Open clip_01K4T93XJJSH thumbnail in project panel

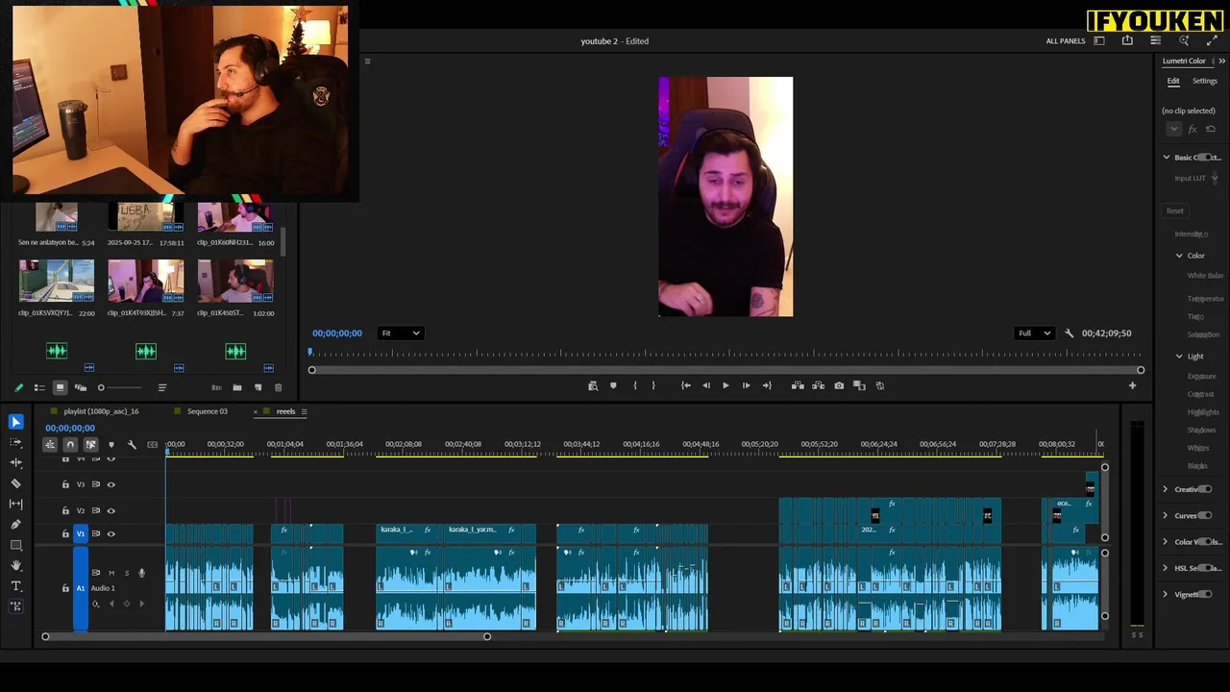146,281
